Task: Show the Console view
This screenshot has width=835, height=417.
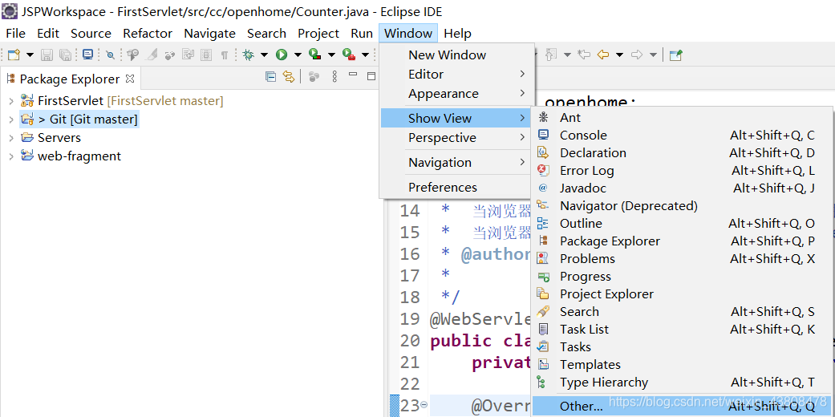Action: (682, 136)
